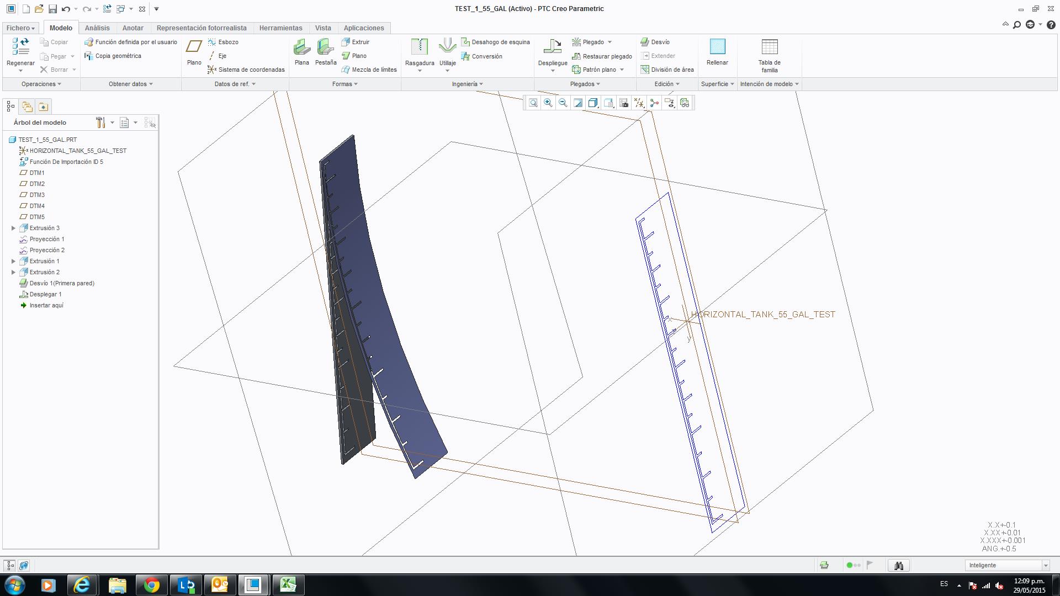Expand the Extrusión 2 feature
The image size is (1060, 596).
point(13,272)
